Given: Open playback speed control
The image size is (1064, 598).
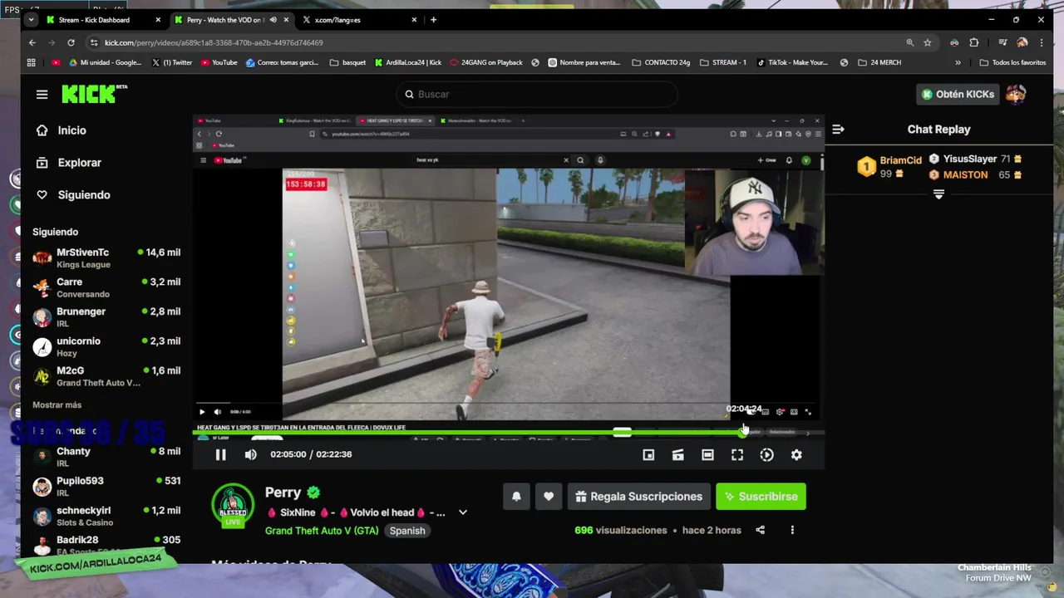Looking at the screenshot, I should [x=766, y=454].
